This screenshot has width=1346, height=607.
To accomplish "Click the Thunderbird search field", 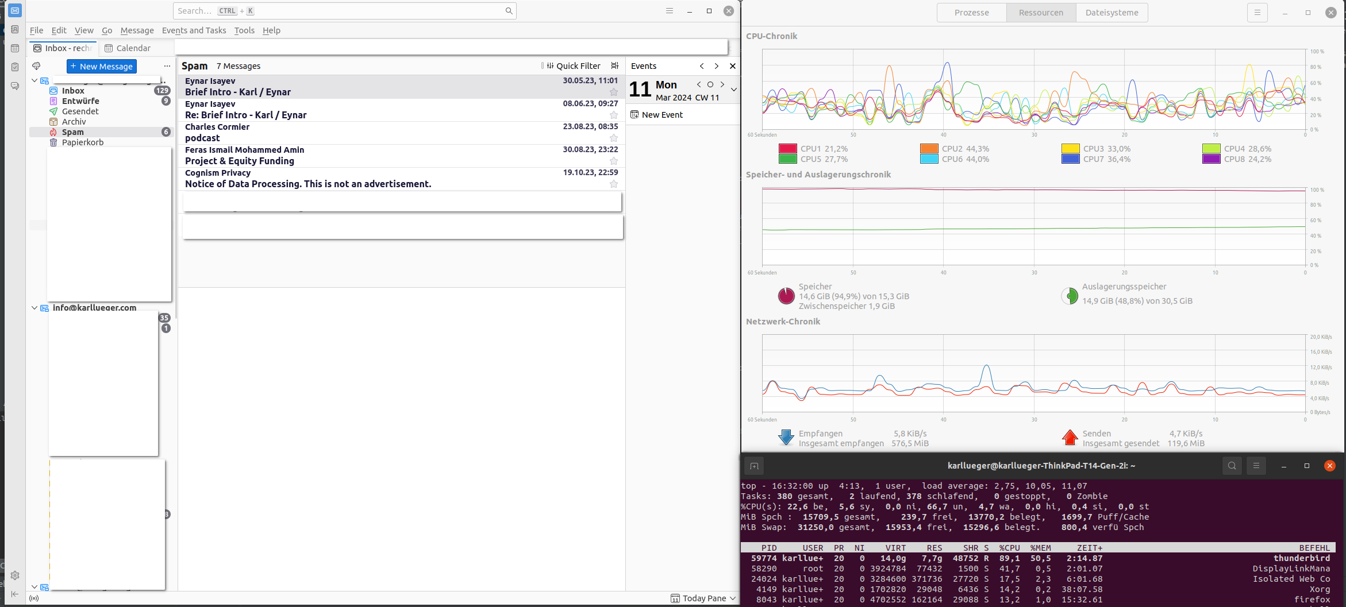I will pyautogui.click(x=344, y=11).
